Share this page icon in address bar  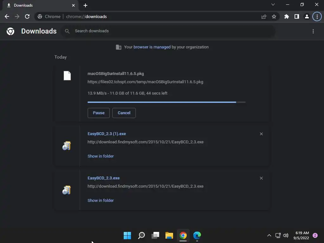tap(264, 16)
